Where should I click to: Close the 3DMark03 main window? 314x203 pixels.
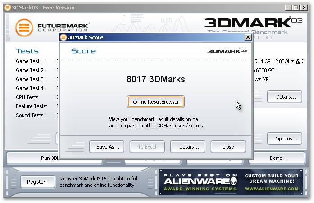pyautogui.click(x=304, y=8)
